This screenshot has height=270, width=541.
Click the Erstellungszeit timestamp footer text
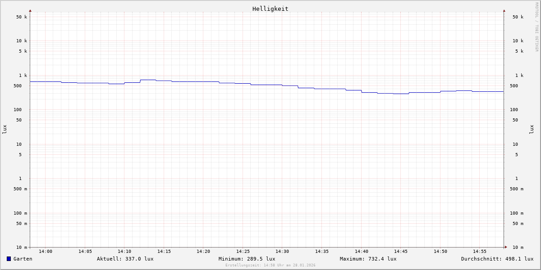coord(270,265)
